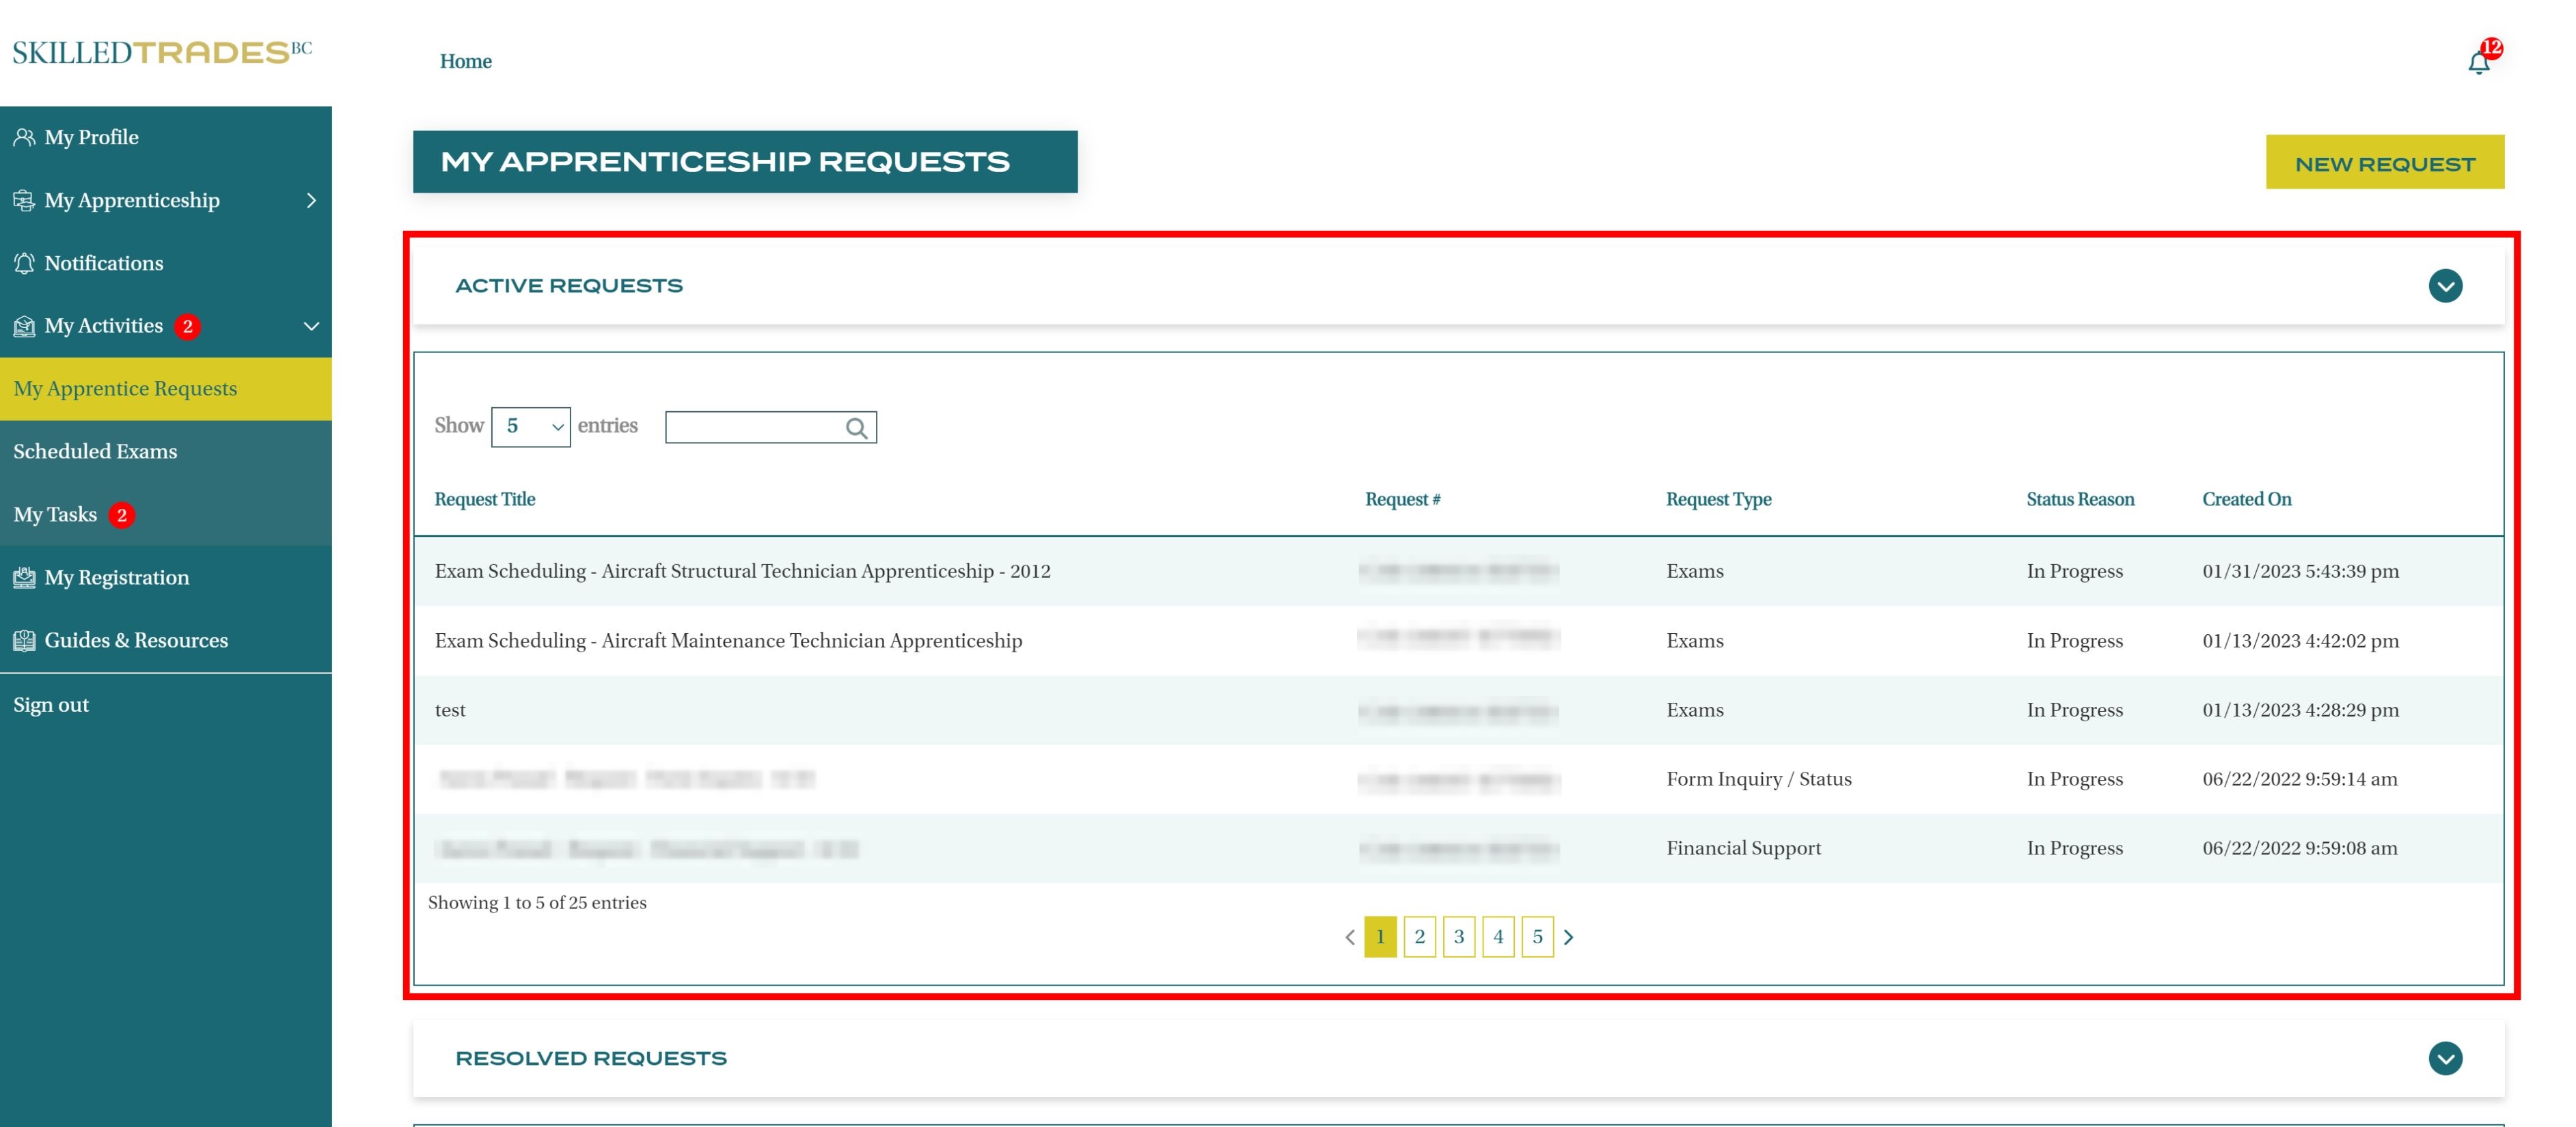Click the My Activities sidebar icon
Screen dimensions: 2576x1127
[24, 326]
